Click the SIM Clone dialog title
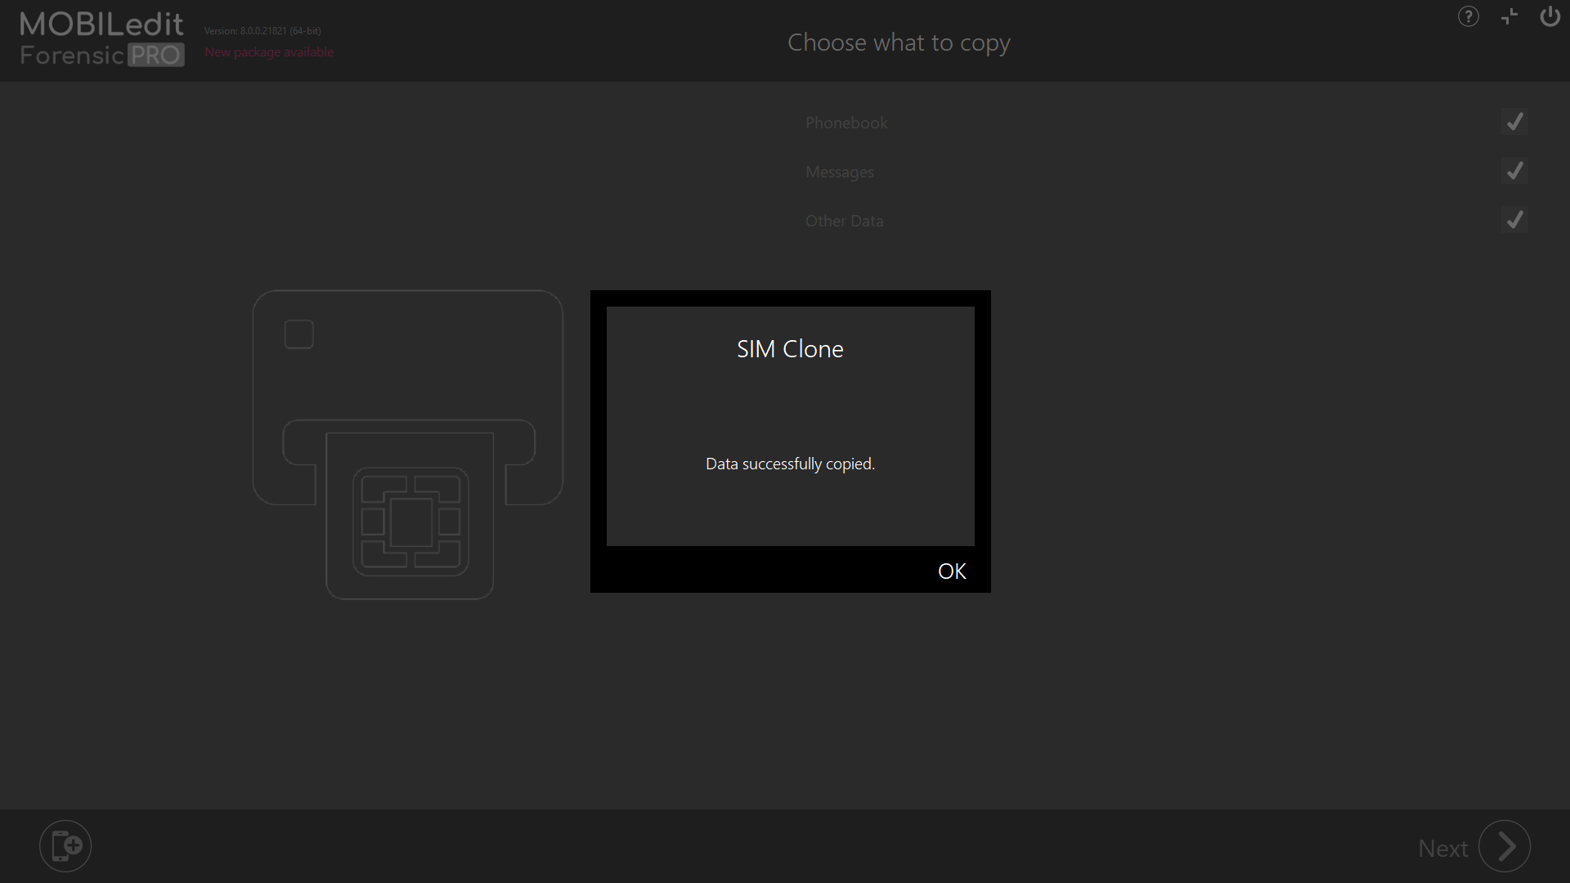This screenshot has height=883, width=1570. [x=789, y=348]
